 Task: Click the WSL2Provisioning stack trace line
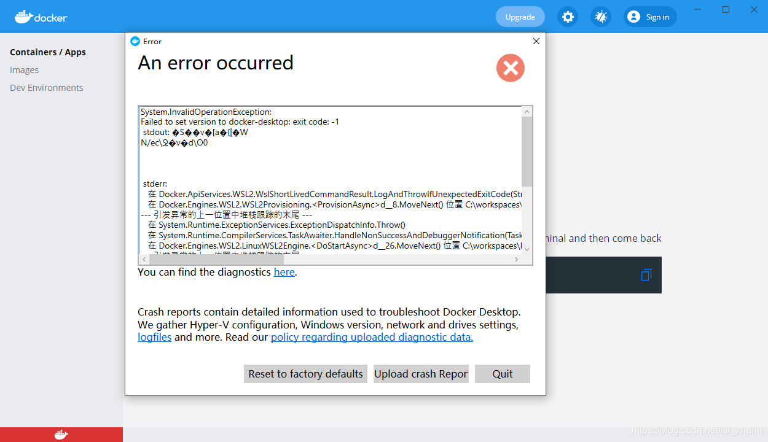335,204
